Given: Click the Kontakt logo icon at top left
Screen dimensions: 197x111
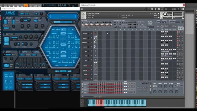Looking at the screenshot, I should [82, 9].
